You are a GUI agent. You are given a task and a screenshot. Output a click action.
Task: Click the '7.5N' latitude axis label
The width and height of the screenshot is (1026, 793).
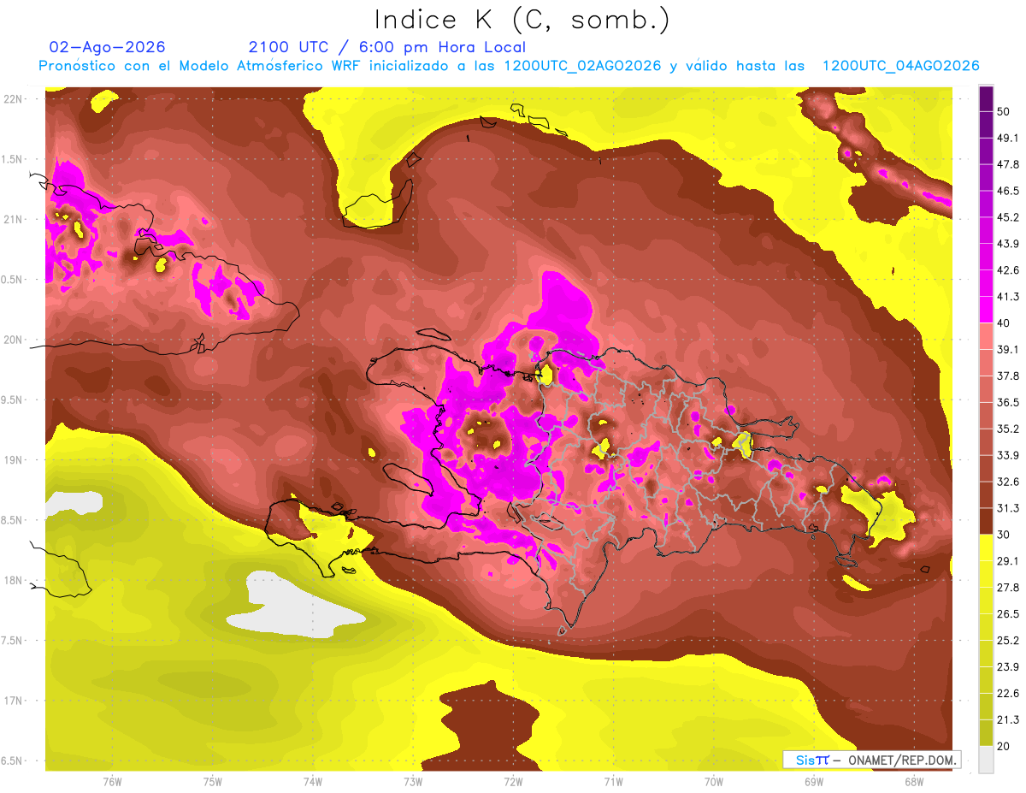point(13,640)
